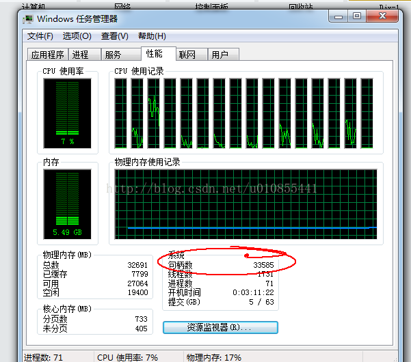411x362 pixels.
Task: Maximize the Task Manager window
Action: [x=357, y=16]
